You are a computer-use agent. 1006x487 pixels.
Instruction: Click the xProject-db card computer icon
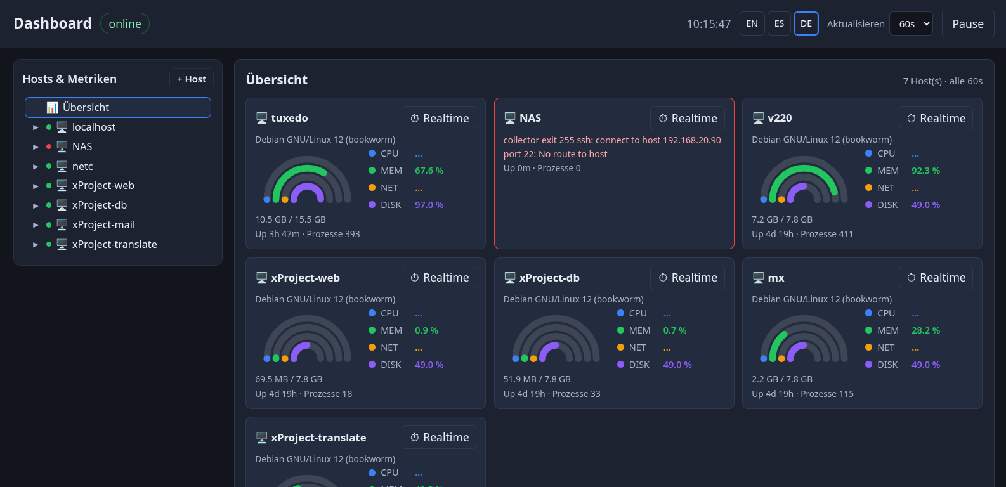point(510,278)
